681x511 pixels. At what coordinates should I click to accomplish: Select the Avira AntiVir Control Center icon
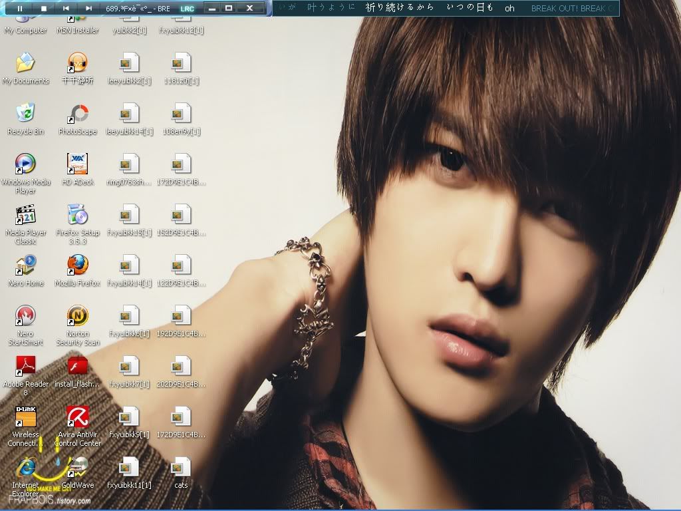pyautogui.click(x=78, y=417)
